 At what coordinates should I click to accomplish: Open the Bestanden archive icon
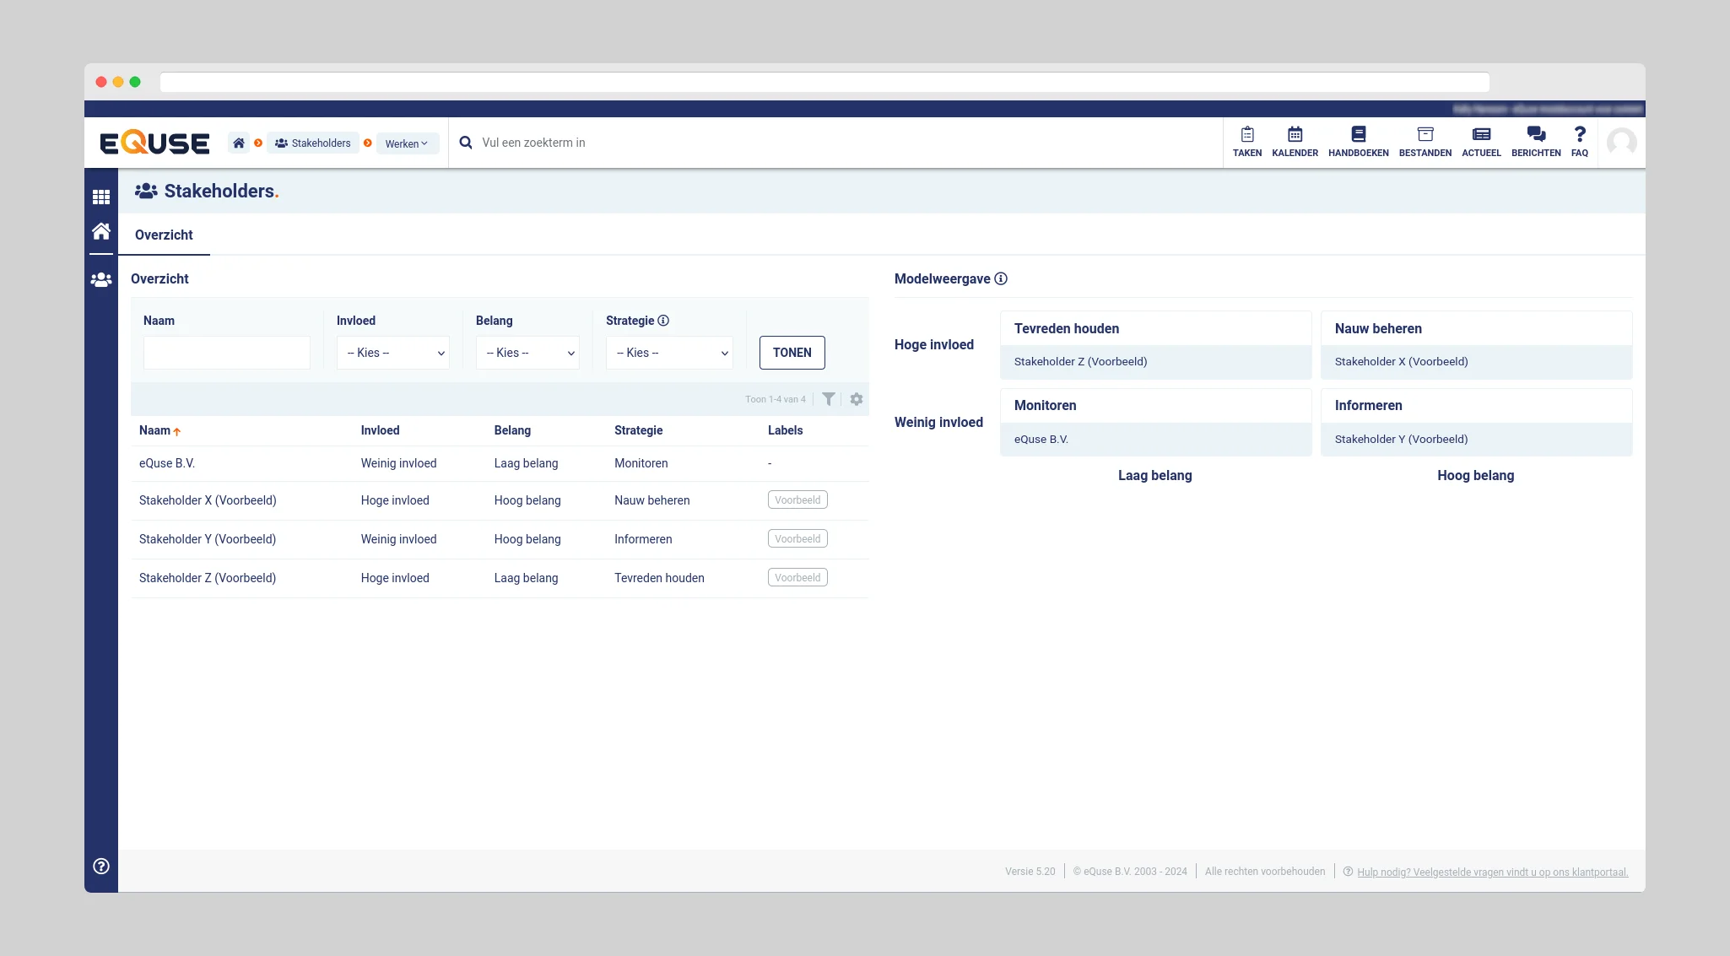[x=1425, y=135]
